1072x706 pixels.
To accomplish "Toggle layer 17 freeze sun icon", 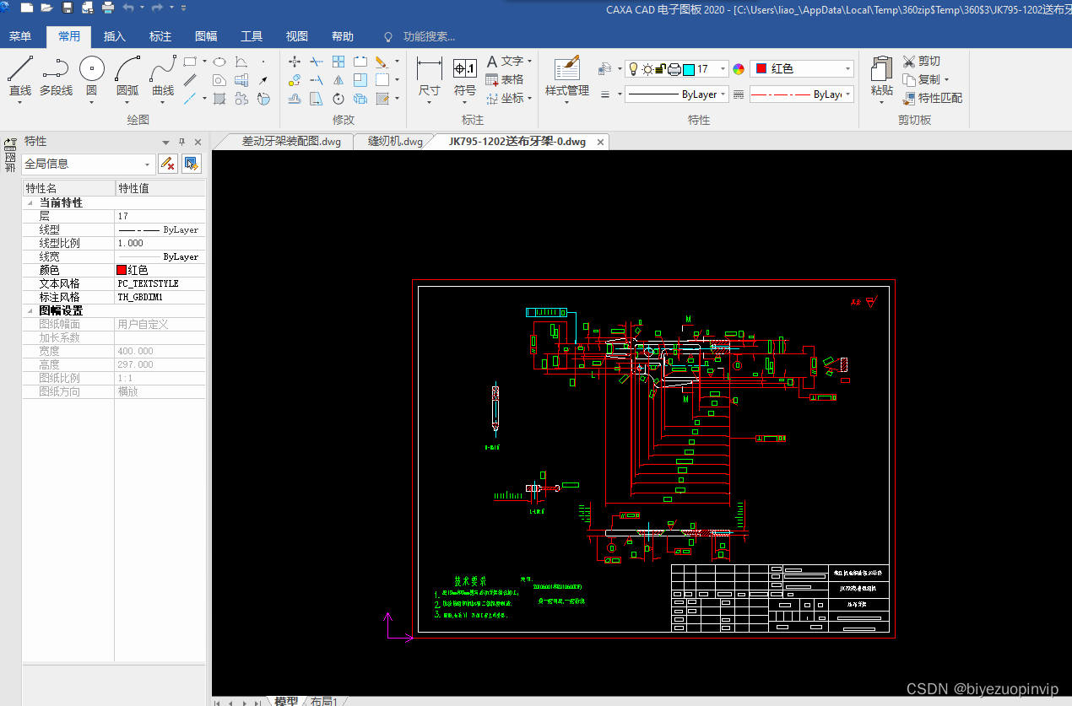I will [x=647, y=69].
